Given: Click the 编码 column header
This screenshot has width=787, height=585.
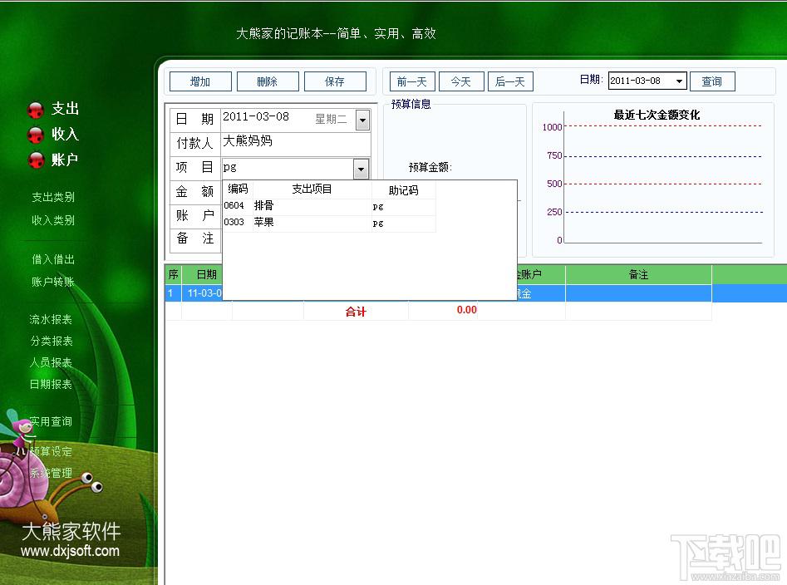Looking at the screenshot, I should click(x=238, y=189).
